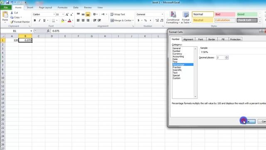Increase indent in the cell
The width and height of the screenshot is (266, 150).
coord(99,20)
